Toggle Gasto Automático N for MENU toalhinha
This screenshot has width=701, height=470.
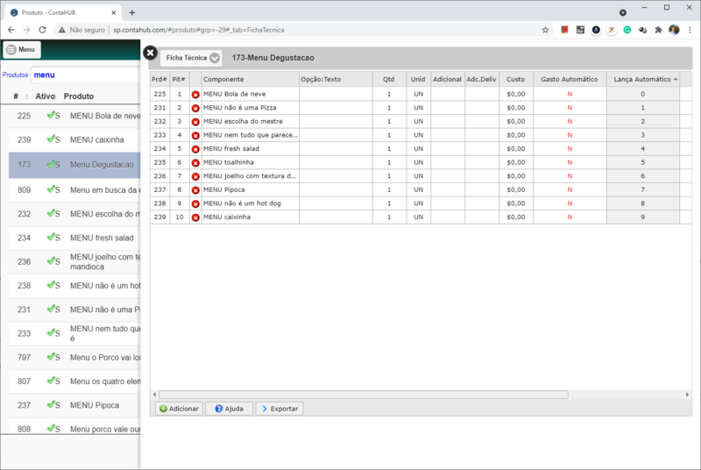(570, 163)
